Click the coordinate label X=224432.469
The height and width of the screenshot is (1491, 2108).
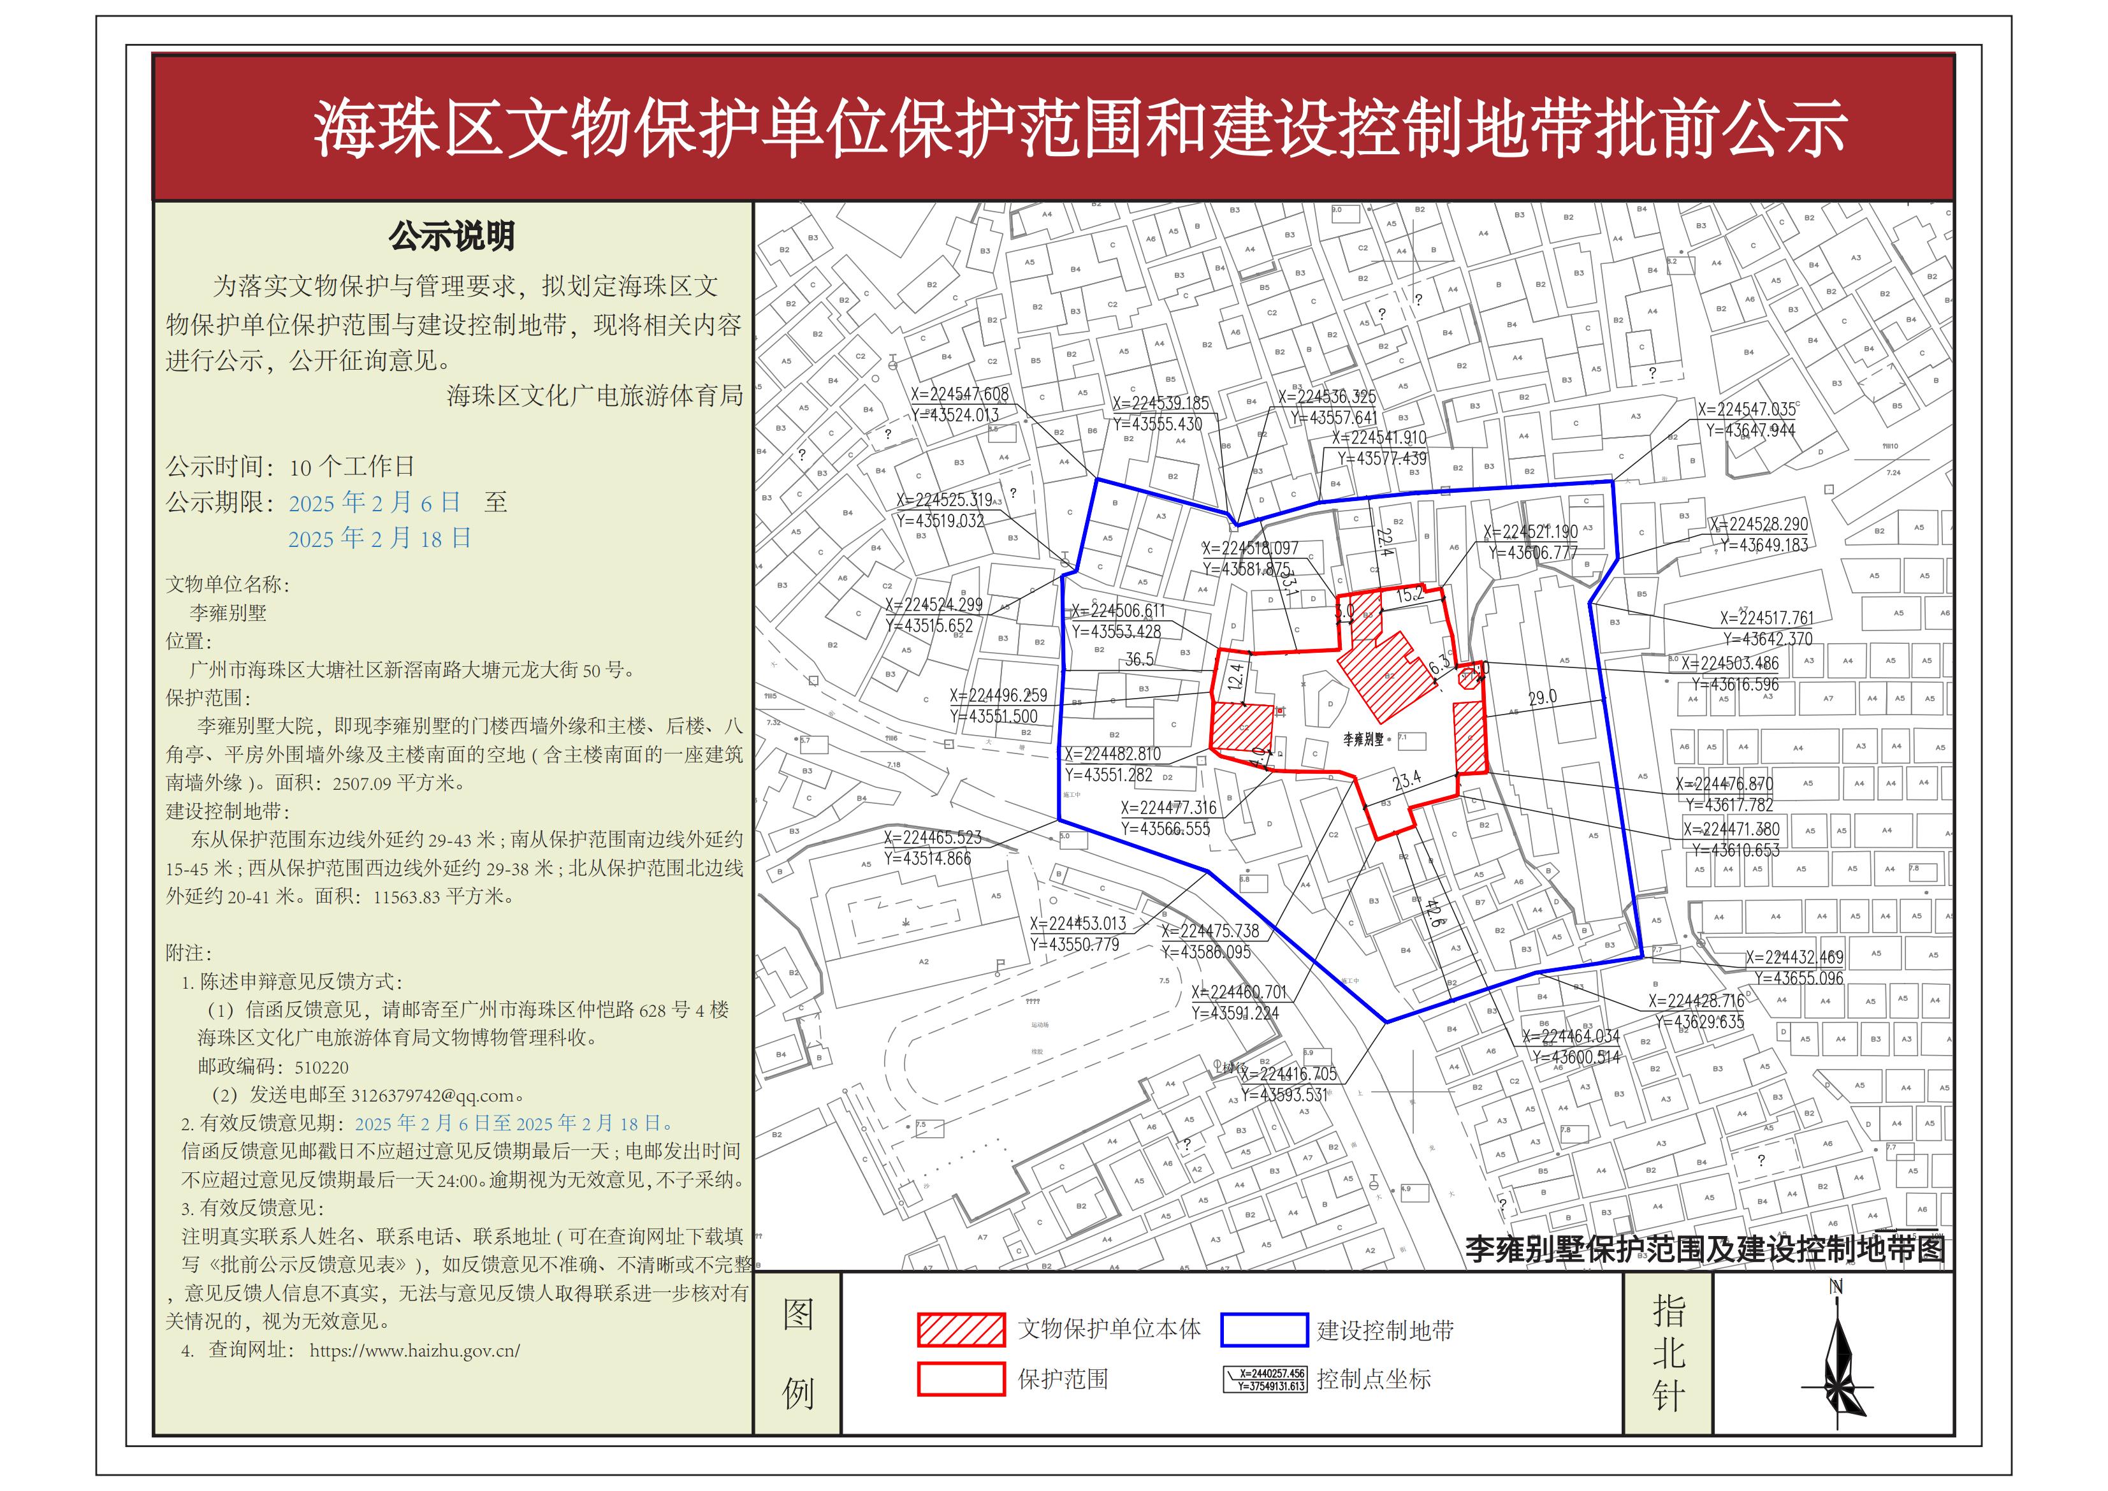(x=1794, y=957)
